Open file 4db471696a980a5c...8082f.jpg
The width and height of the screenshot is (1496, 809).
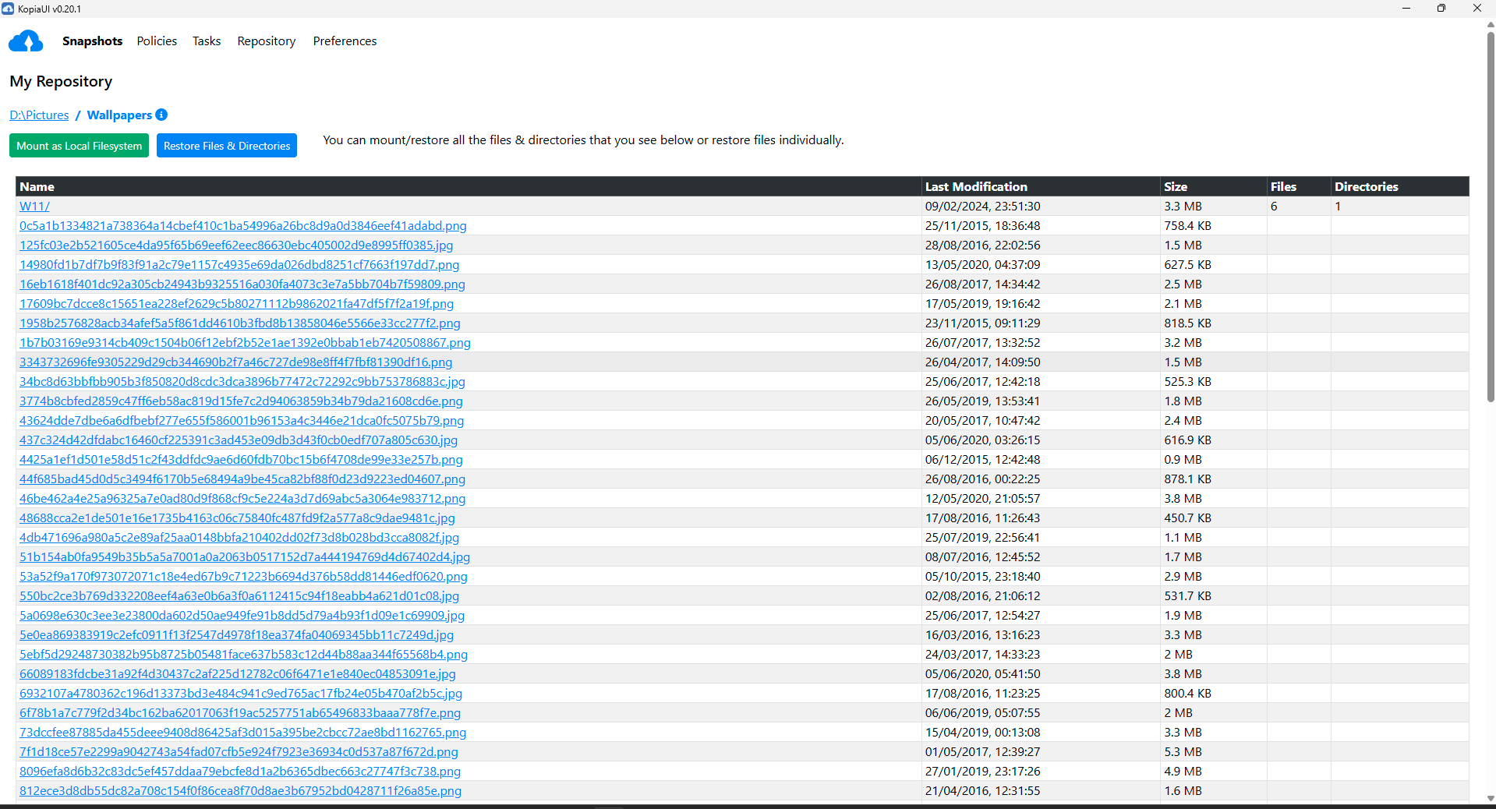pos(239,538)
